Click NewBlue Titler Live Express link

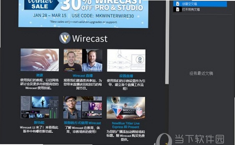126,125
